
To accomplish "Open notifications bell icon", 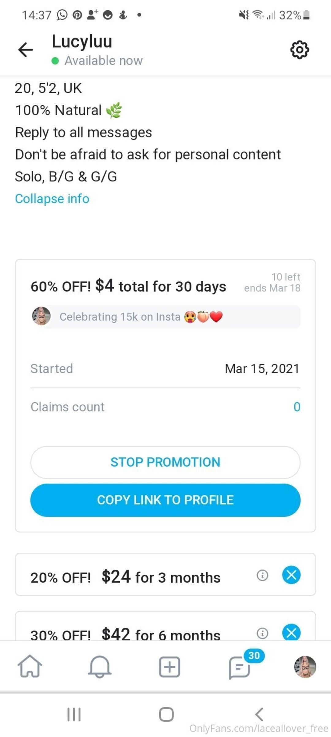I will click(100, 666).
